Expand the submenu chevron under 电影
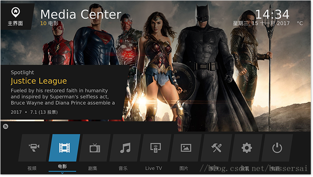 point(62,173)
